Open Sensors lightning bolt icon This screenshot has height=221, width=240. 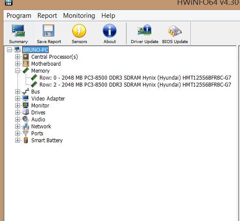tap(79, 31)
